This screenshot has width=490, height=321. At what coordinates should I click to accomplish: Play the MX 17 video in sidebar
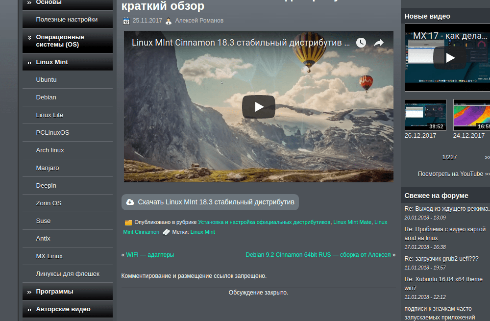[x=449, y=58]
